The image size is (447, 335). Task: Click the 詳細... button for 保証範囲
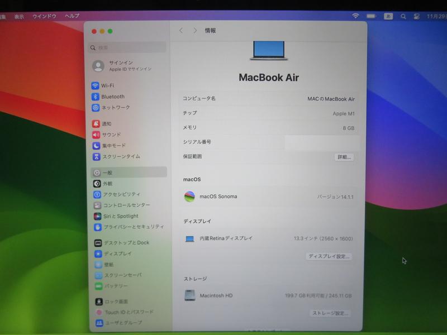coord(344,157)
